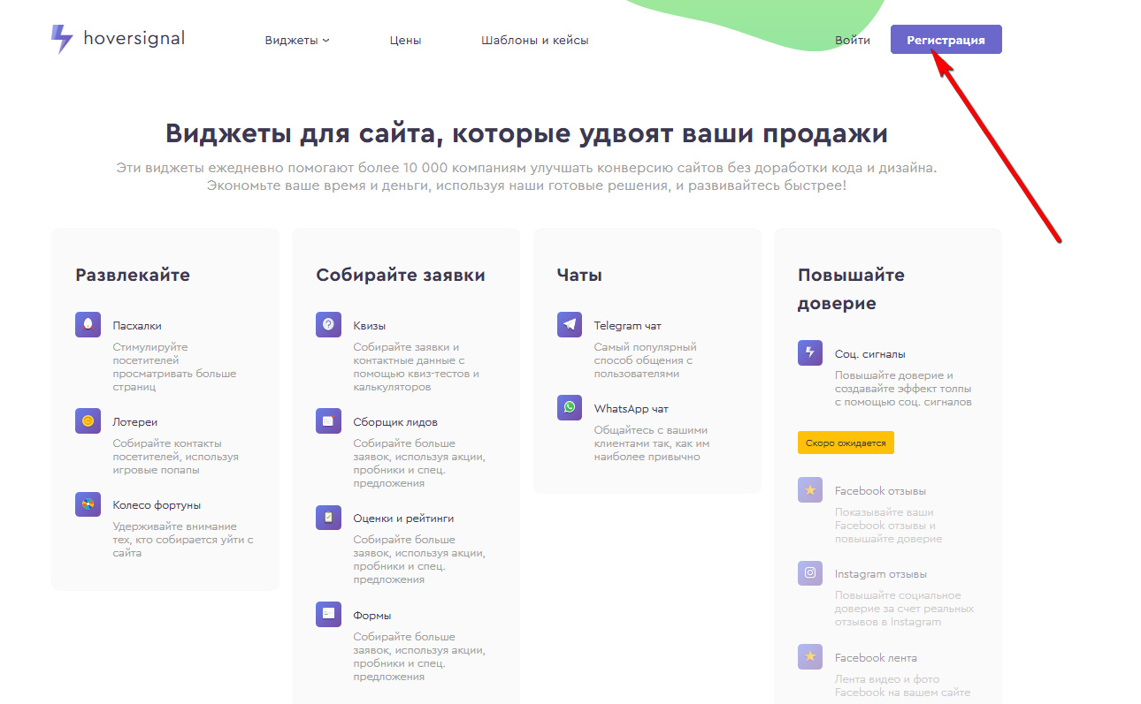The width and height of the screenshot is (1141, 704).
Task: Click the Собирайте заявки column heading
Action: pos(401,275)
